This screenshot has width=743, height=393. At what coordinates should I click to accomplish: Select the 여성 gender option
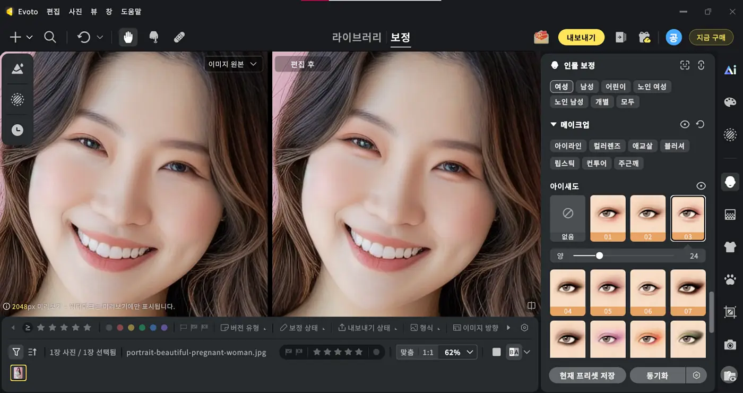pos(561,86)
